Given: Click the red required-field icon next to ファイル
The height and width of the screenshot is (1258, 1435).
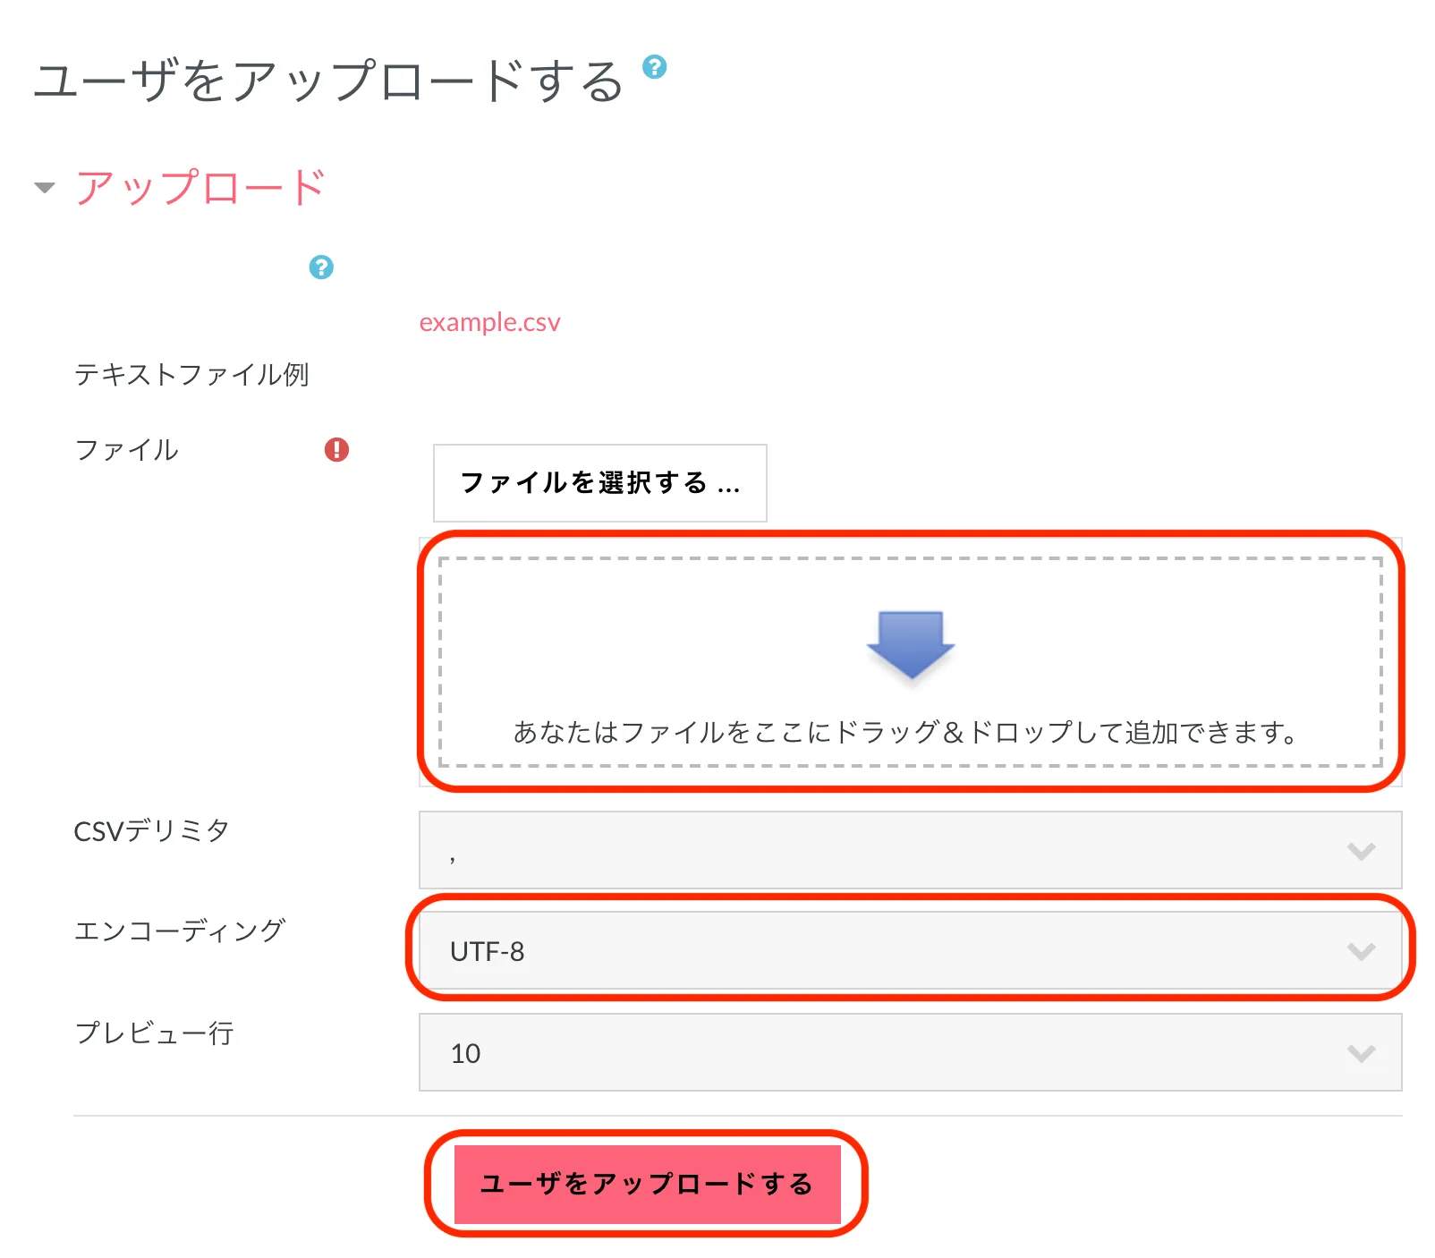Looking at the screenshot, I should point(336,449).
